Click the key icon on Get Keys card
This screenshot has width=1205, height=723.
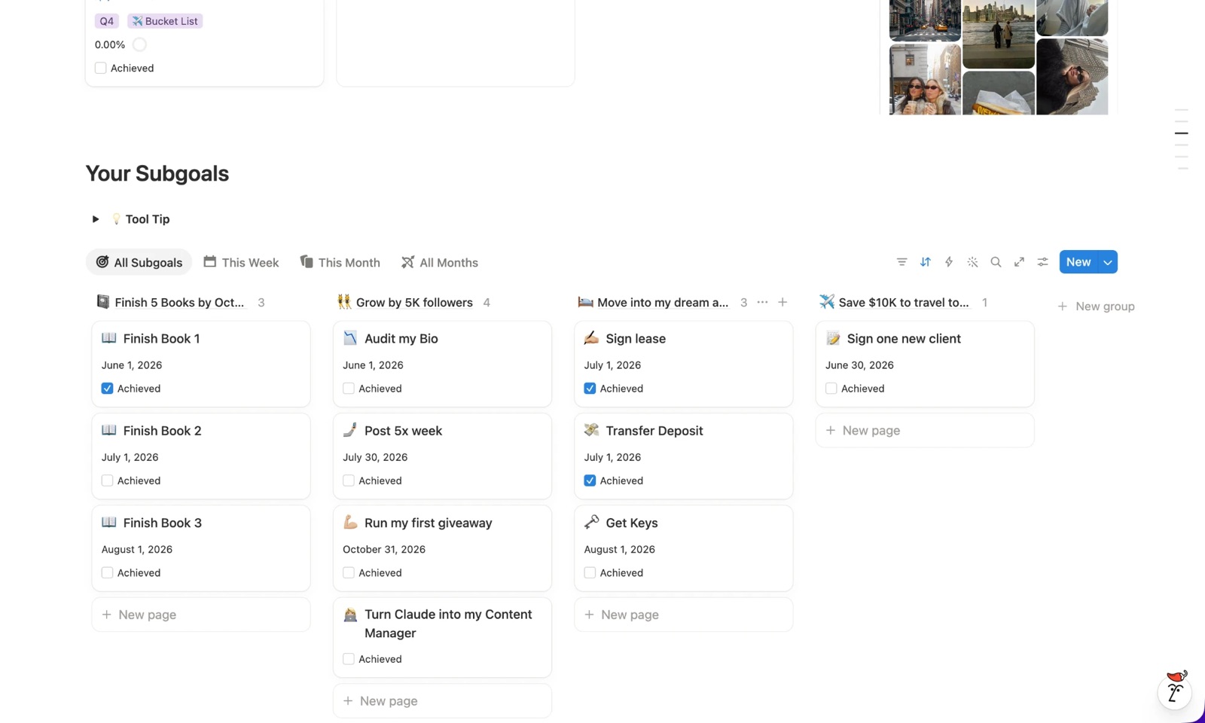click(591, 522)
